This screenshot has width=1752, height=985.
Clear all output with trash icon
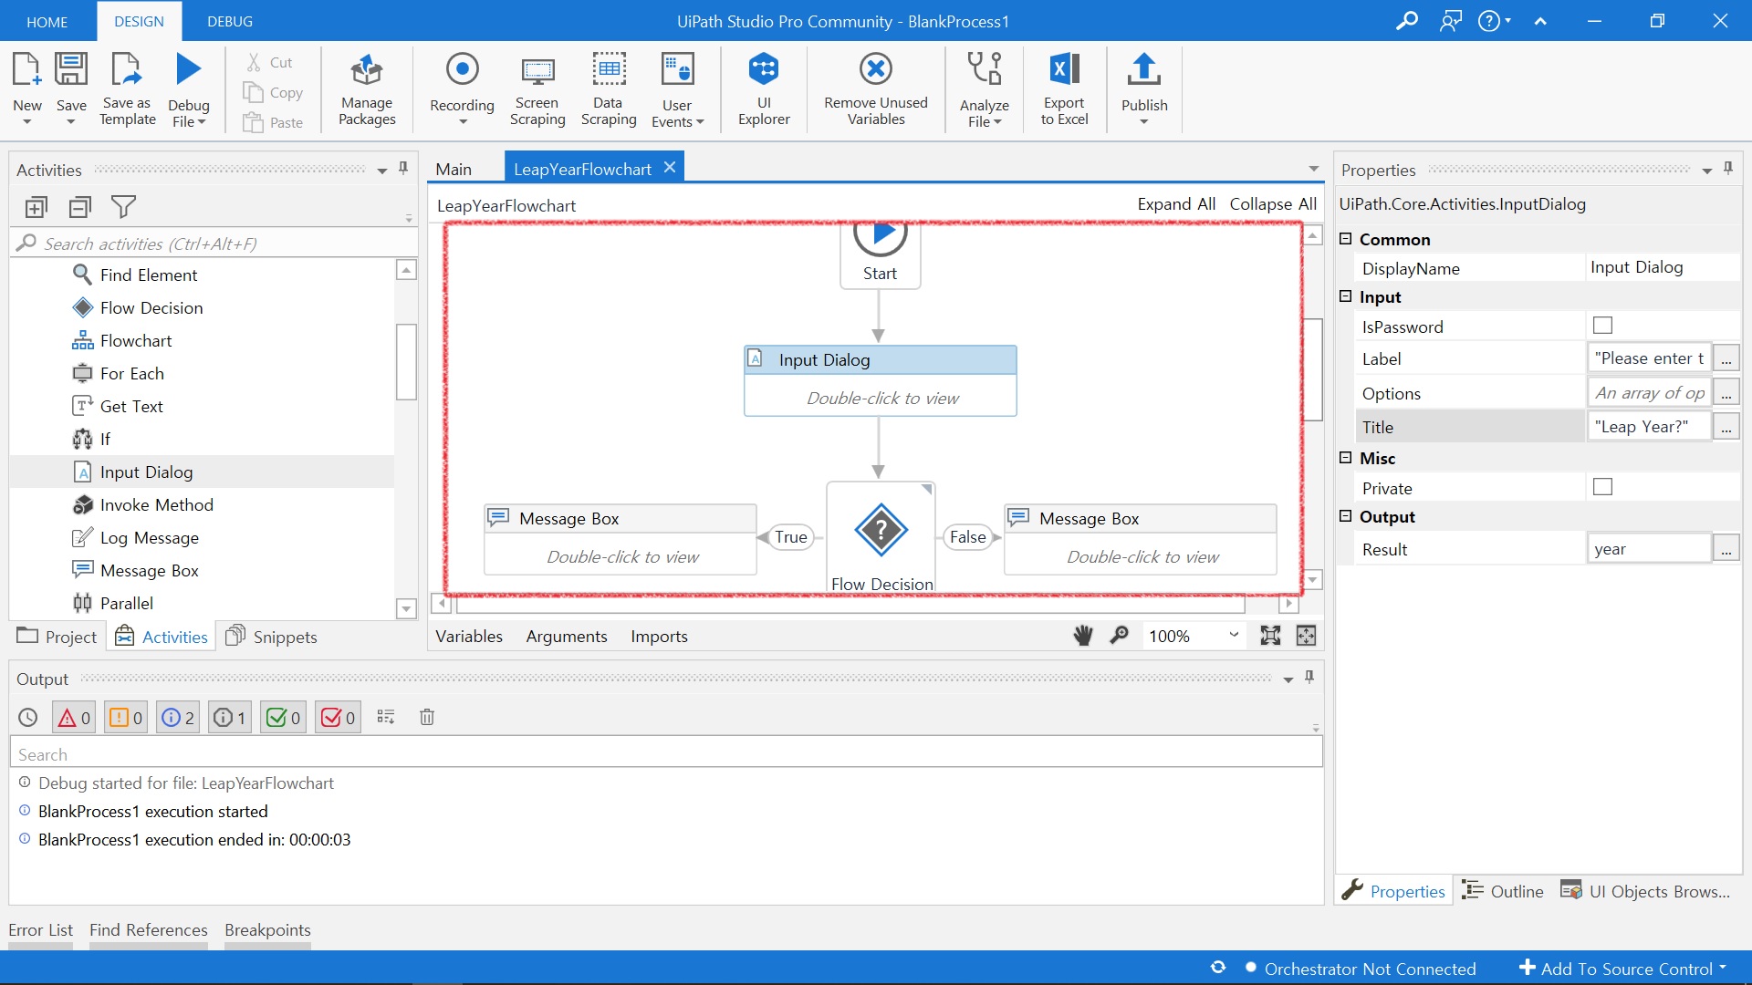tap(426, 718)
